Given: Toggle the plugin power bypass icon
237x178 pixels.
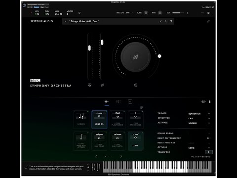Looking at the screenshot, I should click(24, 5).
